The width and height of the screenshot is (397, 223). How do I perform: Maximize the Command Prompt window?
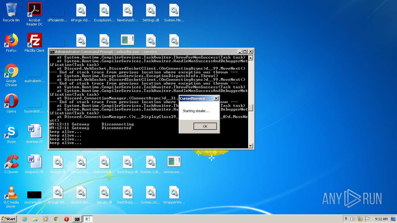pyautogui.click(x=245, y=52)
